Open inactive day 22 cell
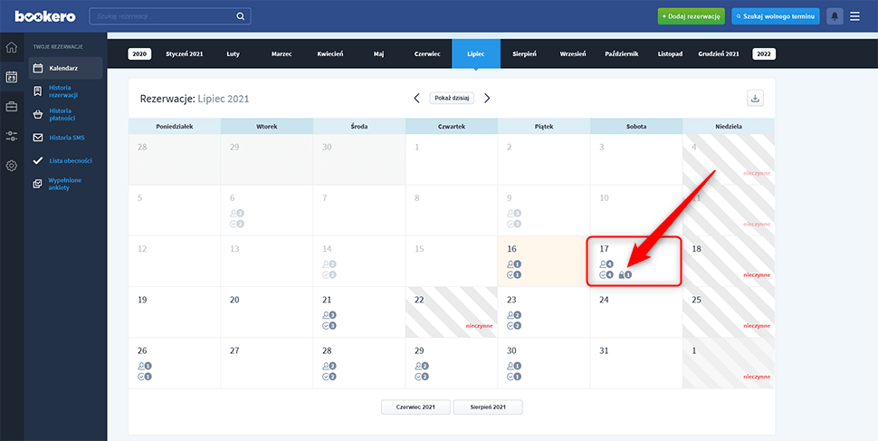 click(452, 312)
